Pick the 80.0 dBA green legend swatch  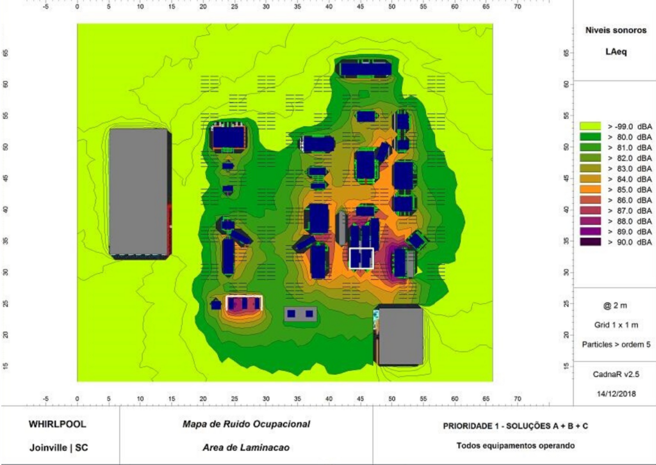[x=589, y=137]
